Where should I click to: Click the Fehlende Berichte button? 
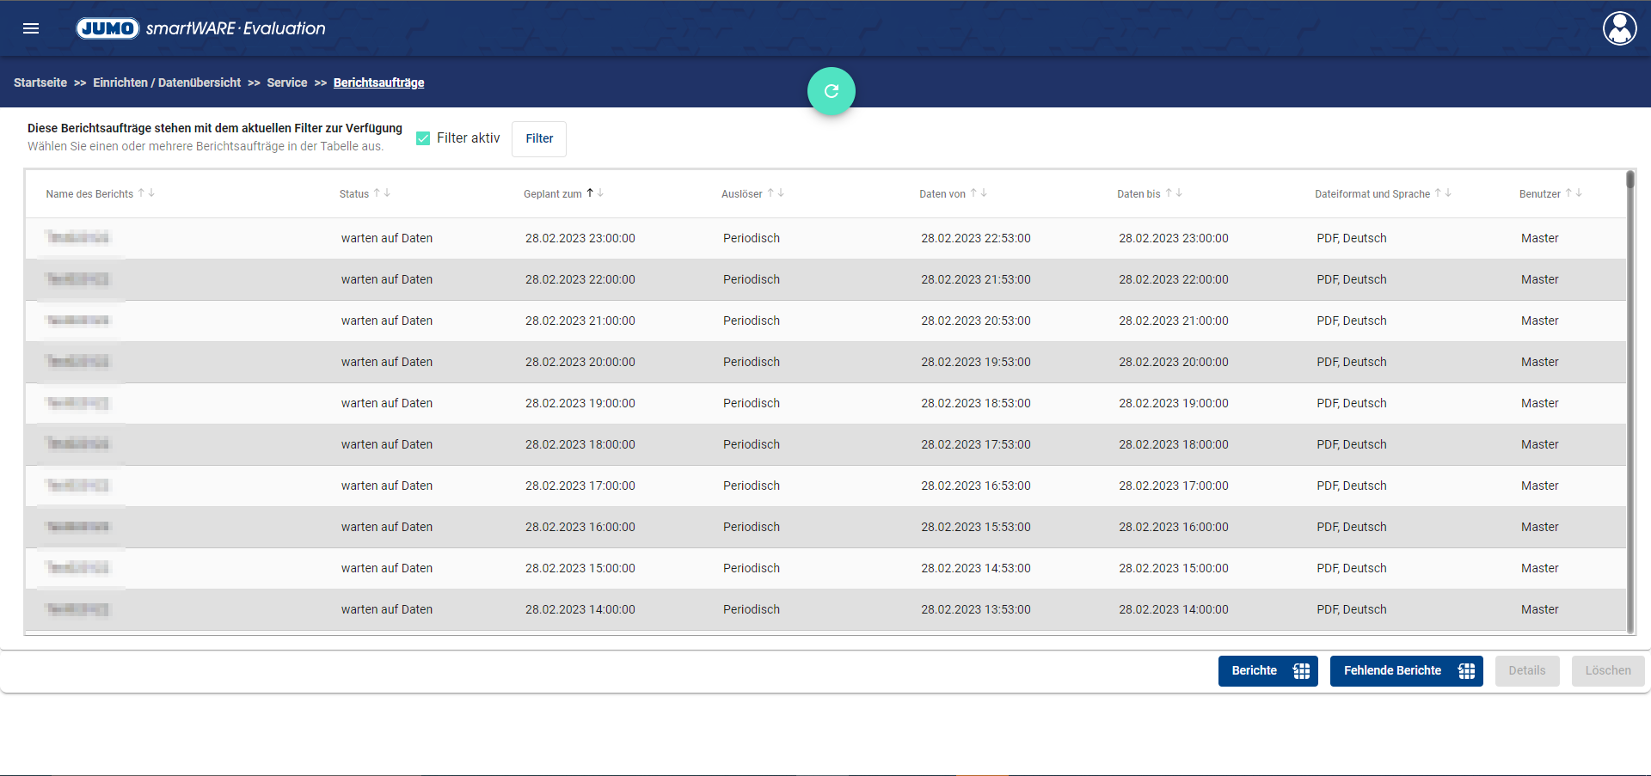click(x=1407, y=670)
